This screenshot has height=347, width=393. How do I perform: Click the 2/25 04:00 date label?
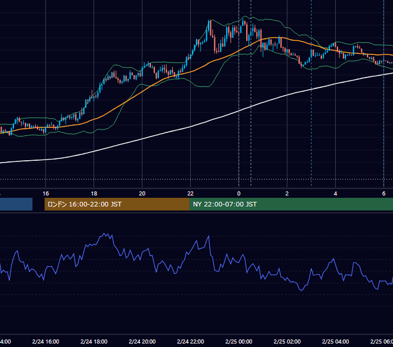[335, 341]
